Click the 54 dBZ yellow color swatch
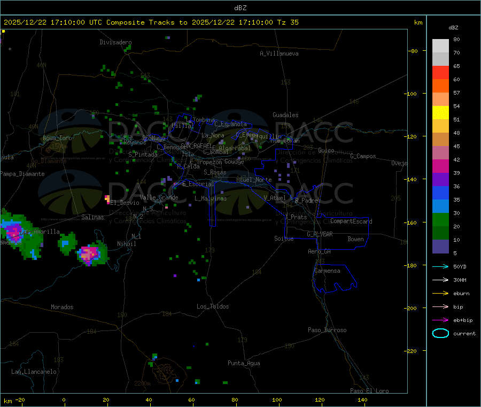This screenshot has height=407, width=481. [x=440, y=113]
